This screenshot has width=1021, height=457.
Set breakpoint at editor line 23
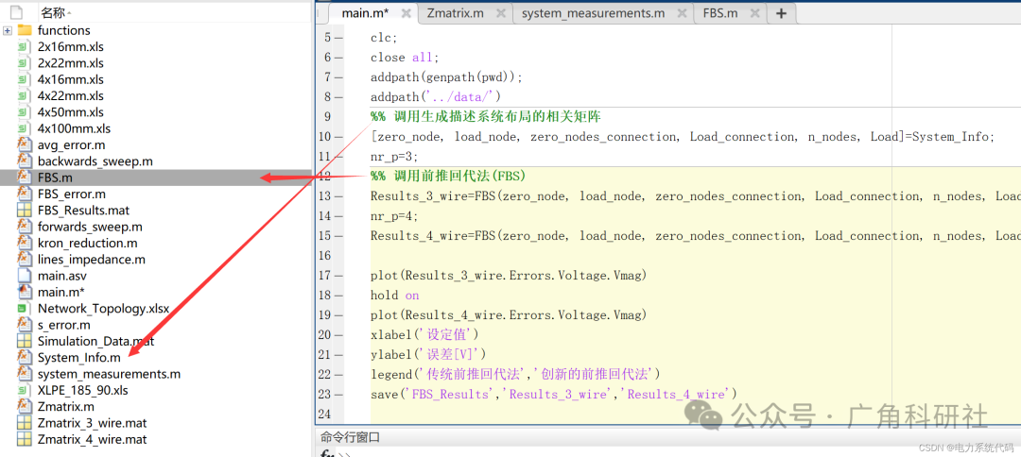pos(338,394)
